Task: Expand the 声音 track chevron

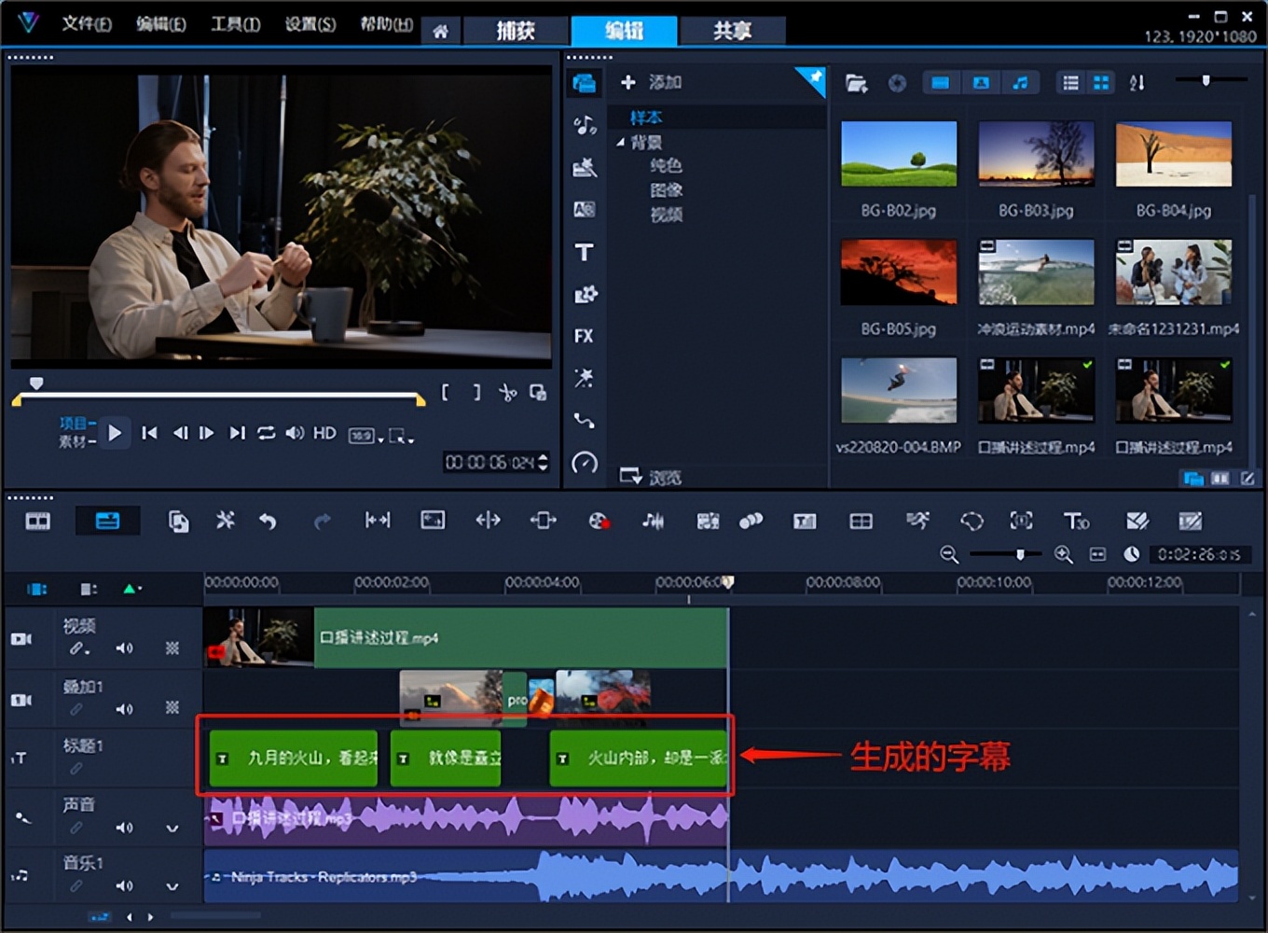Action: click(x=172, y=828)
